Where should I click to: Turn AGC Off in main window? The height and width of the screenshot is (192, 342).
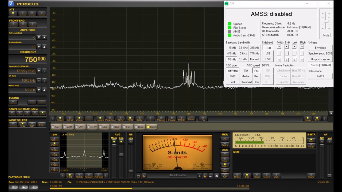(x=225, y=176)
